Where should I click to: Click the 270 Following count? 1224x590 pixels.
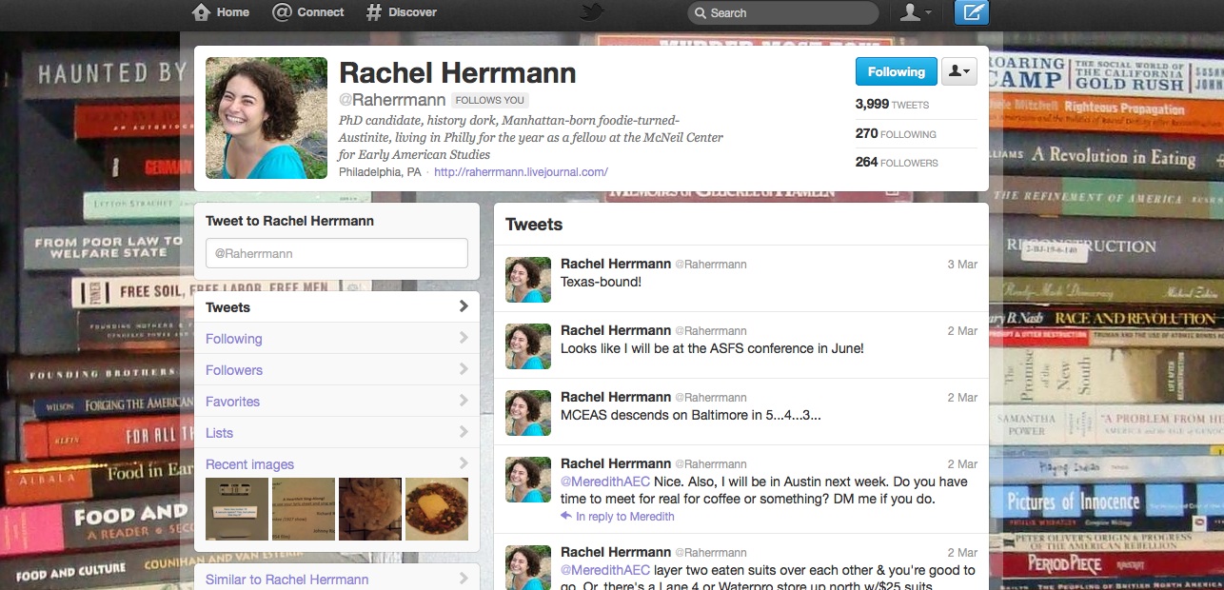click(x=896, y=134)
